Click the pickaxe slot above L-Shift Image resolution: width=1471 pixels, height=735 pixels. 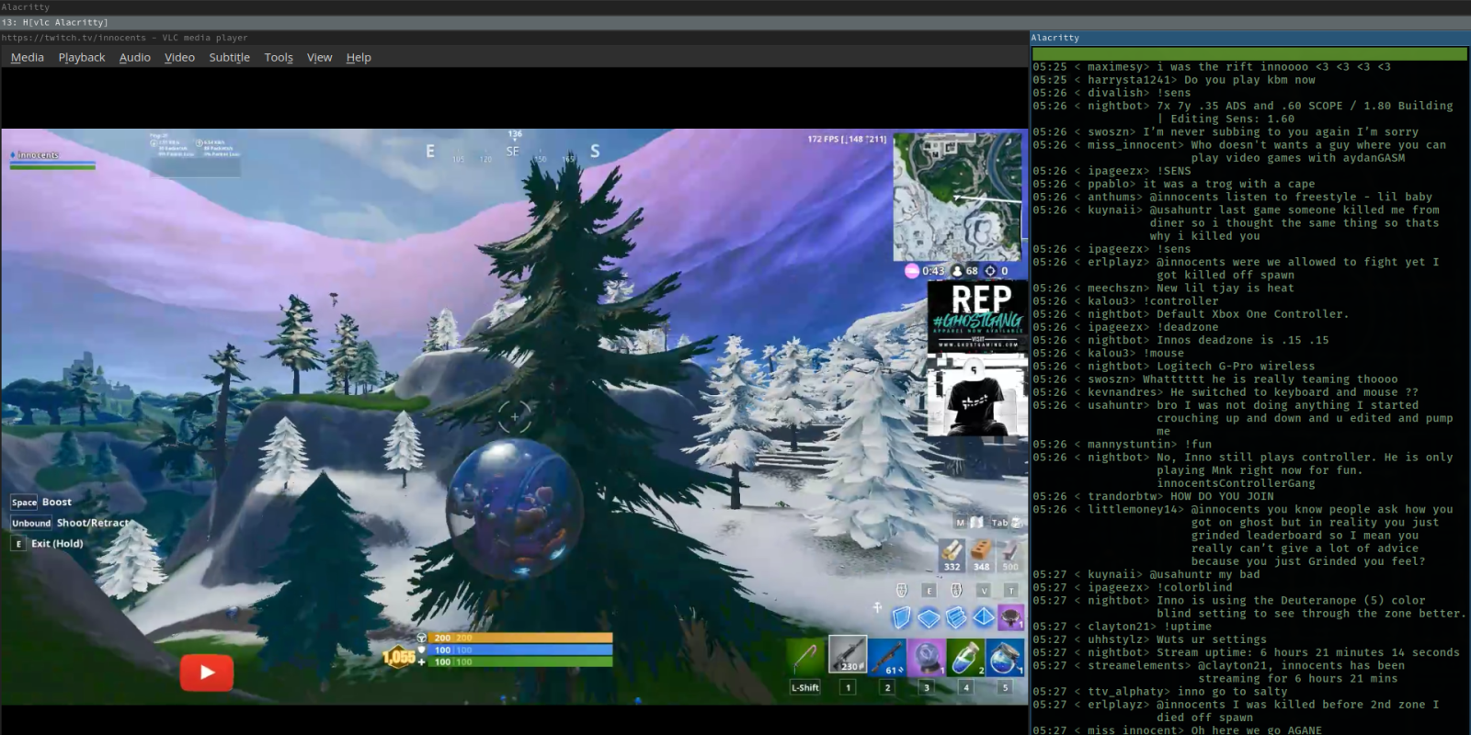click(x=805, y=657)
